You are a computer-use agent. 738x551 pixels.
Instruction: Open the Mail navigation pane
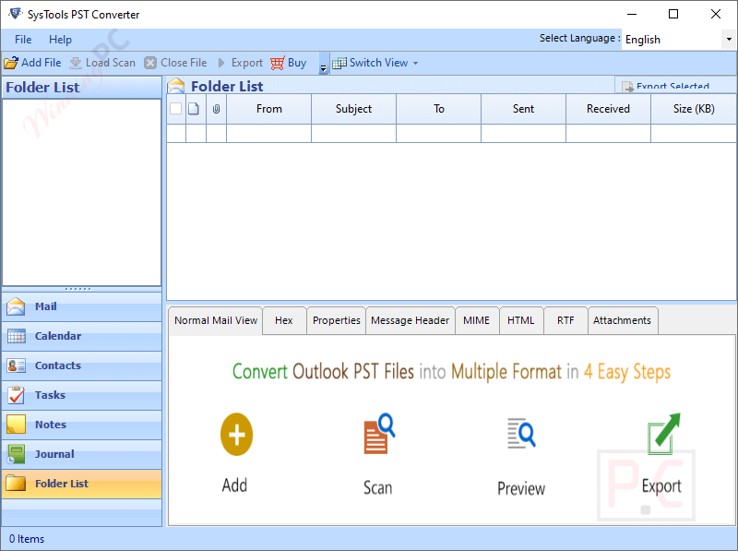pos(82,306)
